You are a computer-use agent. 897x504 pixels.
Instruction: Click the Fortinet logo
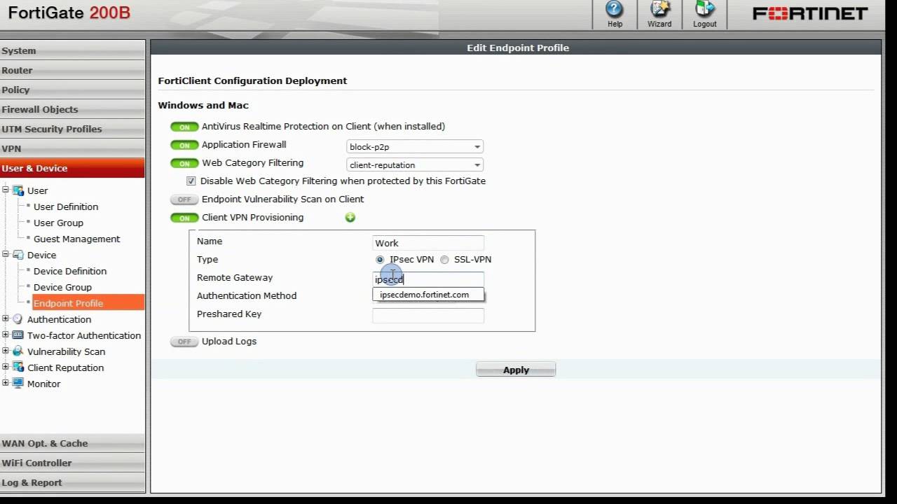pyautogui.click(x=810, y=13)
